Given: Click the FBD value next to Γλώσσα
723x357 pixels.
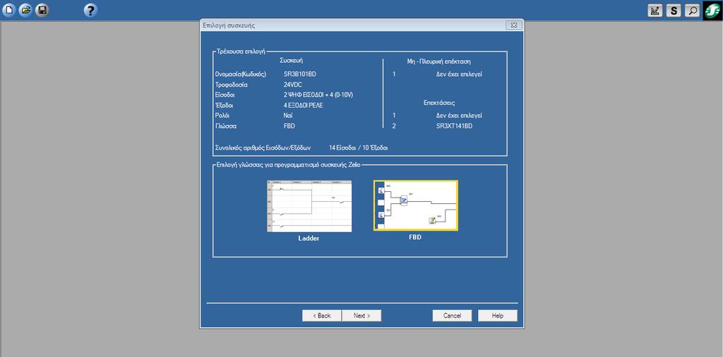Looking at the screenshot, I should [289, 126].
